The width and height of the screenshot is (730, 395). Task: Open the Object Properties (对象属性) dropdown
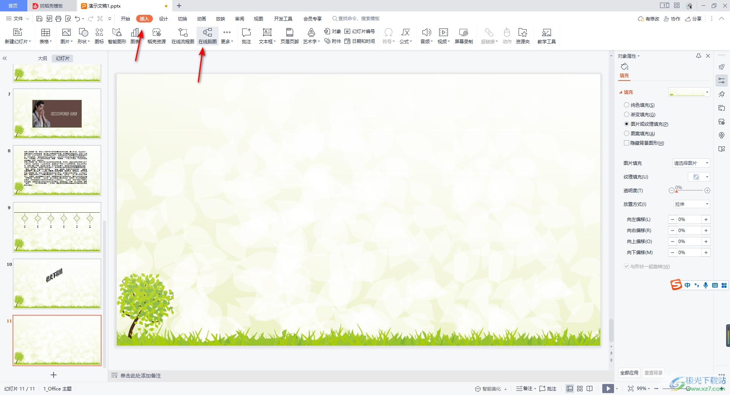(x=628, y=56)
